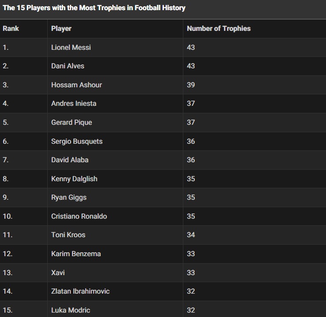Click the Andres Iniesta name
Image resolution: width=326 pixels, height=317 pixels.
[x=74, y=104]
